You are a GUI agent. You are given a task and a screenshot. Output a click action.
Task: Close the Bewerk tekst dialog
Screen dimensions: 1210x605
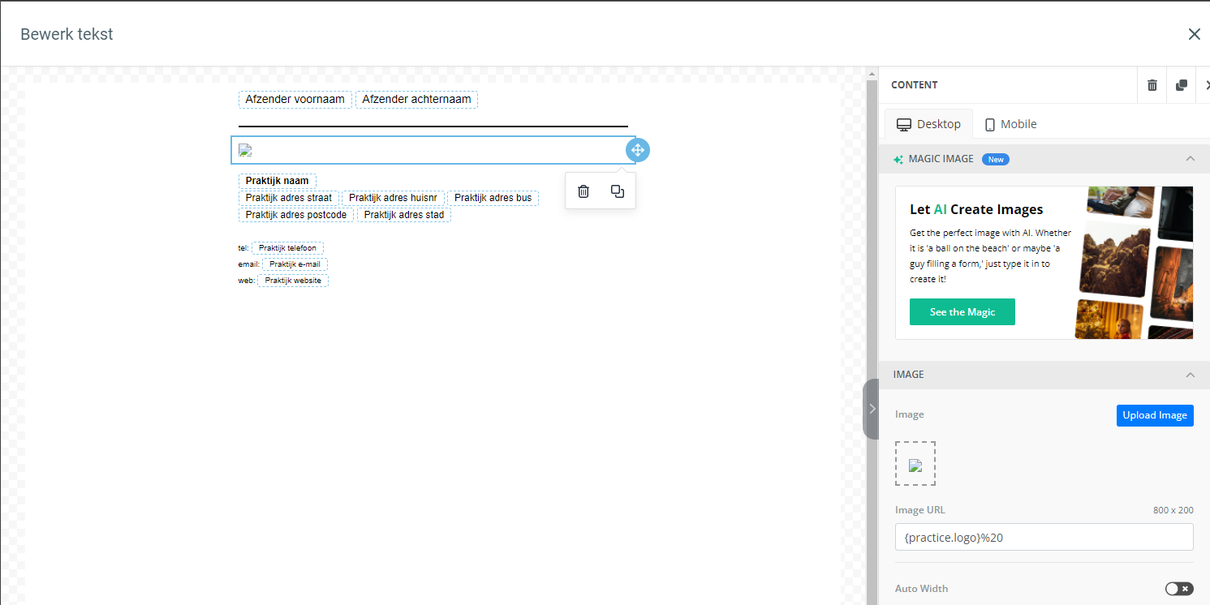click(1194, 34)
